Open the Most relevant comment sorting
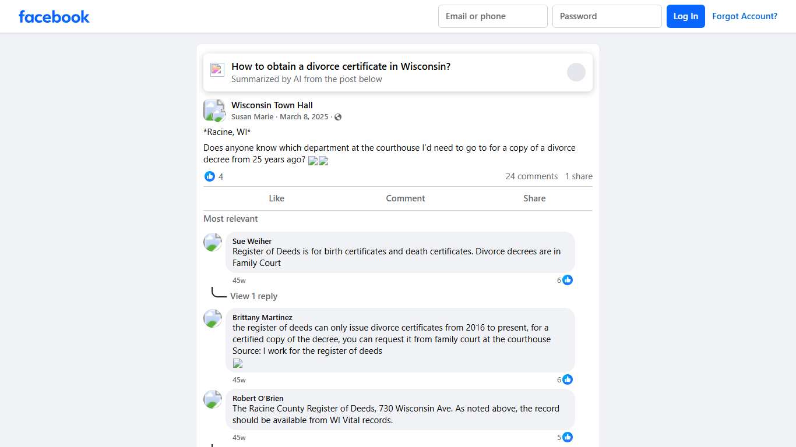This screenshot has height=447, width=796. point(230,219)
